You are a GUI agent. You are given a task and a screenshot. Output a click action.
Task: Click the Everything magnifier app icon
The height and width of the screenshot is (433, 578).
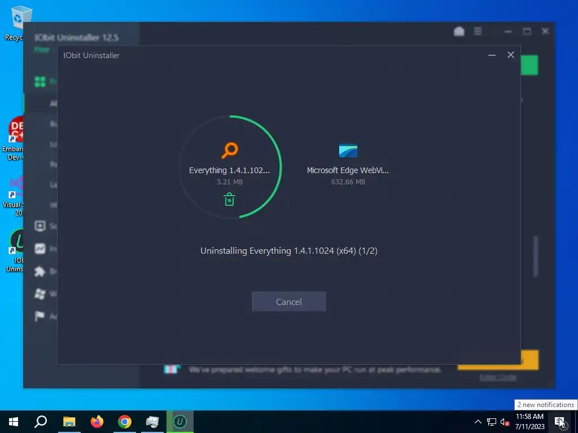[x=230, y=150]
